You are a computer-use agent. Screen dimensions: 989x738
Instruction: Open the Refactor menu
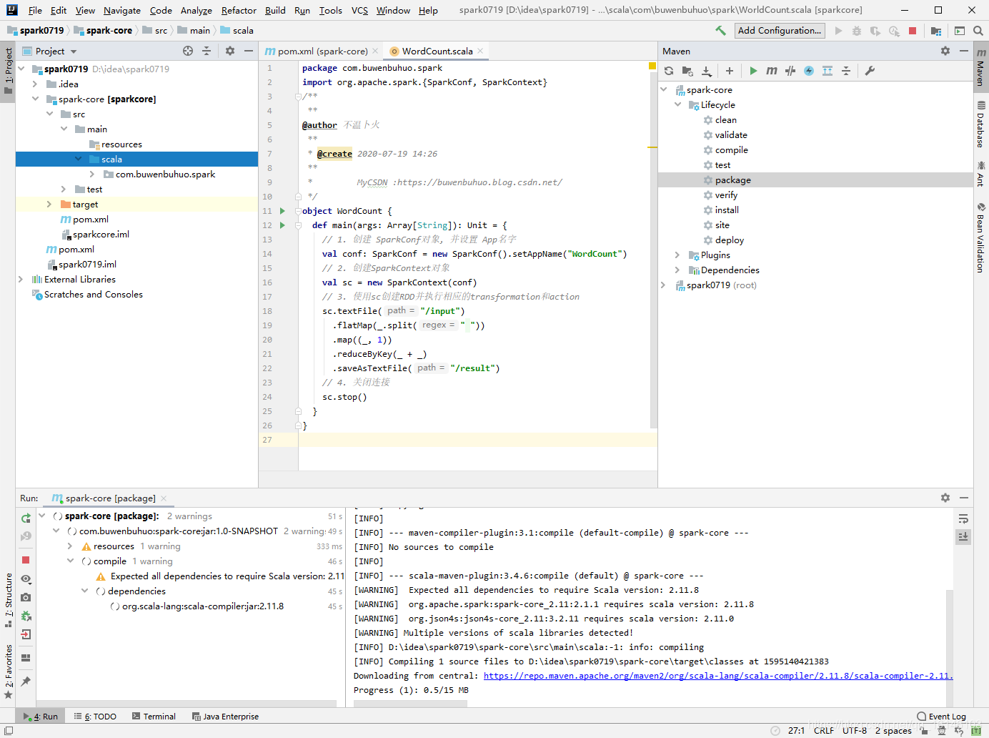pos(239,10)
